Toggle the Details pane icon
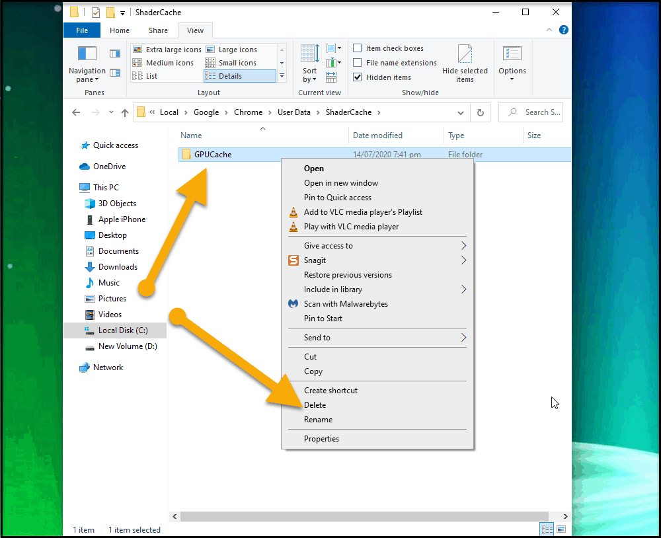The height and width of the screenshot is (538, 661). (x=114, y=73)
